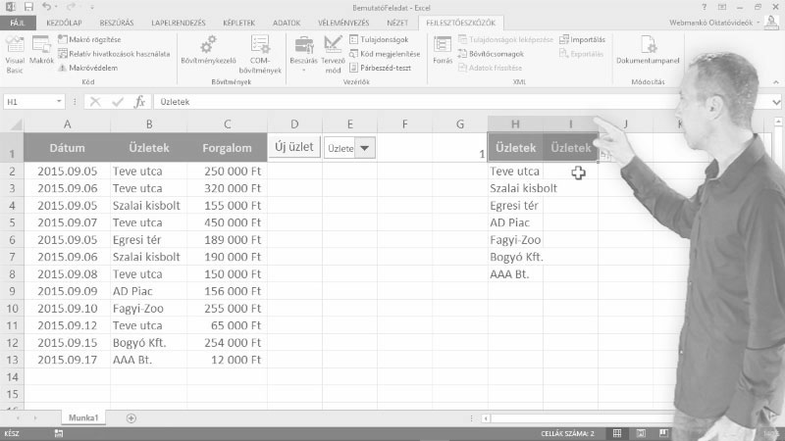
Task: Select column A header
Action: coord(67,124)
